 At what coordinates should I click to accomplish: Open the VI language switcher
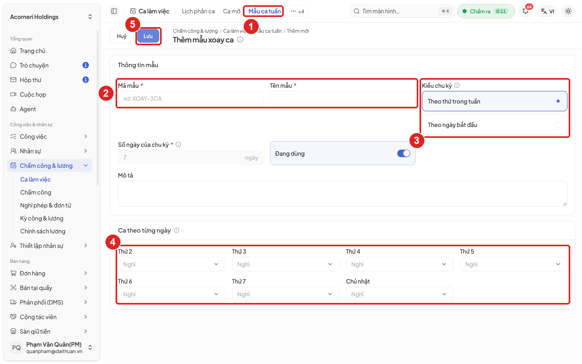(x=548, y=11)
